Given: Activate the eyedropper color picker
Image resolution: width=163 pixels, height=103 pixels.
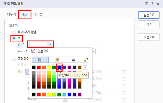Looking at the screenshot, I should (86, 60).
